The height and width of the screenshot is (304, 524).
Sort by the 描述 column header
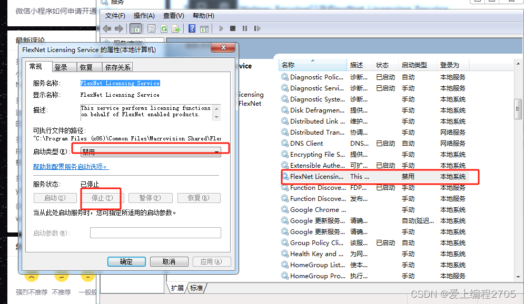coord(360,65)
